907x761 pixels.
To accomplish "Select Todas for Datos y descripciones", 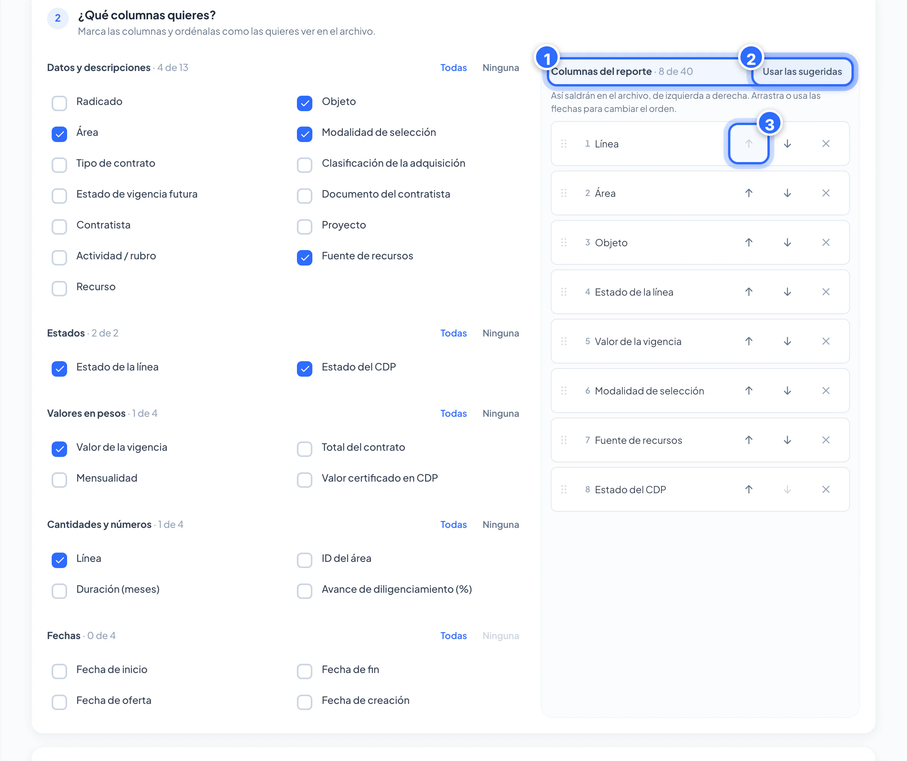I will coord(454,68).
